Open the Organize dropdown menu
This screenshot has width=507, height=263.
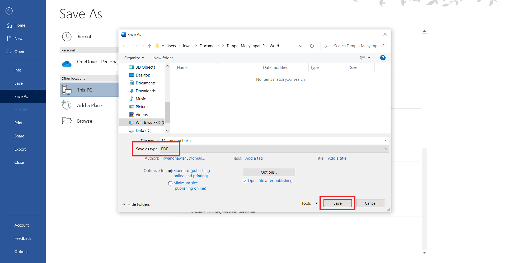pyautogui.click(x=134, y=58)
